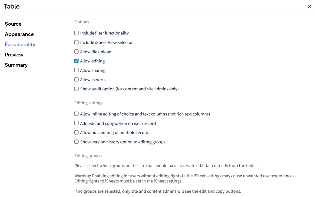Check the Allow exports box
314x197 pixels.
click(x=76, y=80)
